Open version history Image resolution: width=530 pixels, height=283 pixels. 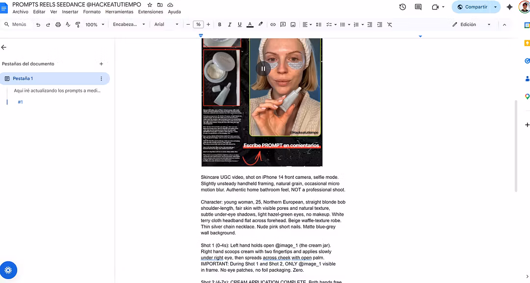click(x=403, y=7)
